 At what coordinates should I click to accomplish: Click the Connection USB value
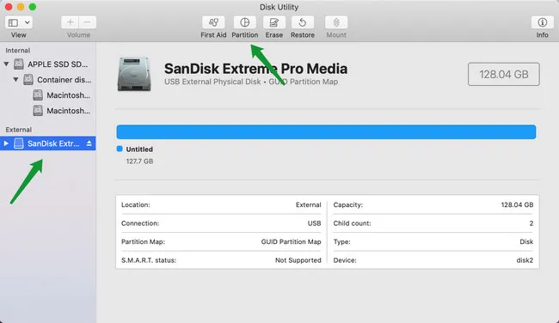314,223
